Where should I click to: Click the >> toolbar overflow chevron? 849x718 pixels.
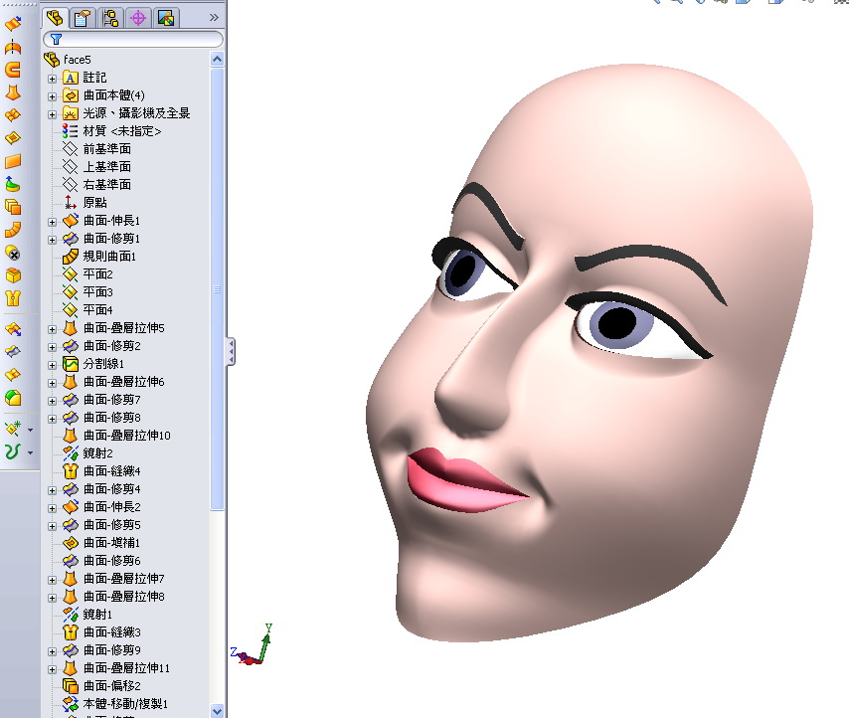tap(214, 16)
